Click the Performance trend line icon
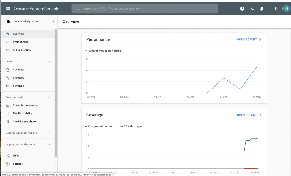The width and height of the screenshot is (291, 176). 8,42
